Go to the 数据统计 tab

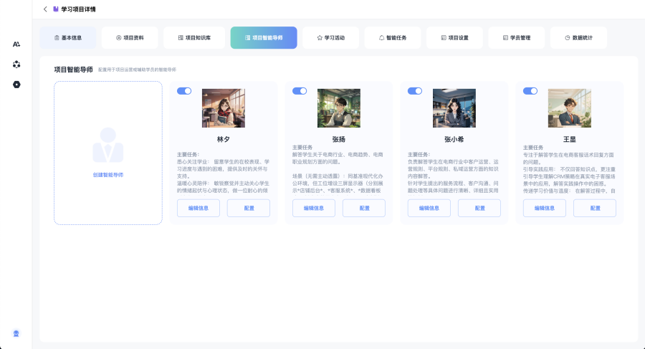pos(578,37)
